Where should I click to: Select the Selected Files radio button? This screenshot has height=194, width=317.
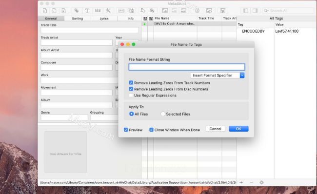(x=163, y=114)
